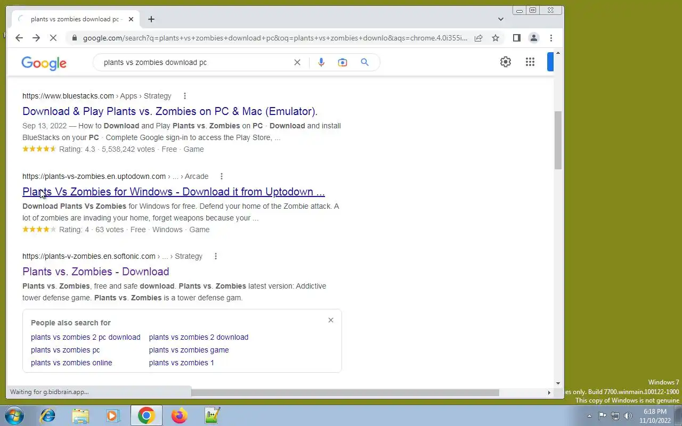This screenshot has height=426, width=682.
Task: Click the horizontal scrollbar at the bottom
Action: [x=345, y=392]
